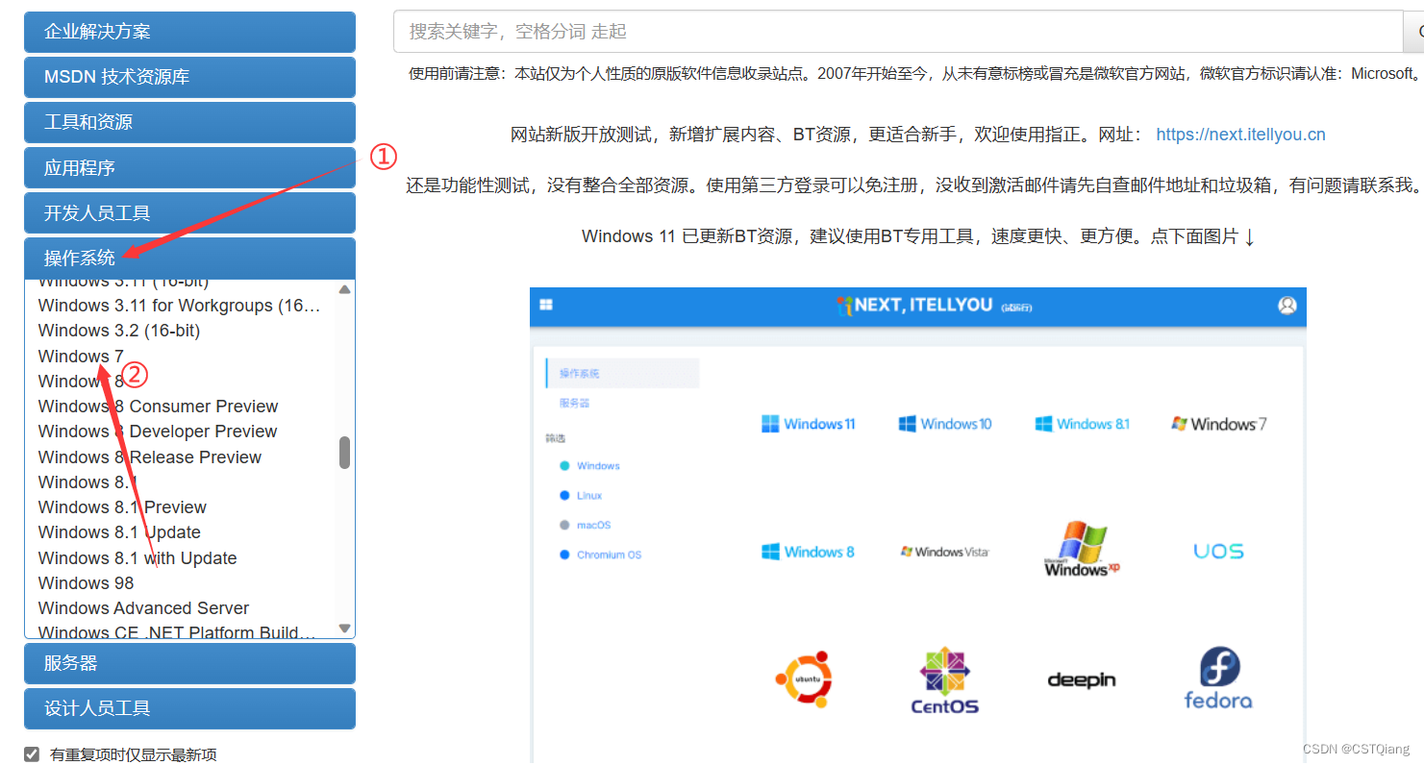Expand the 应用程序 section
The image size is (1424, 765).
(x=189, y=167)
